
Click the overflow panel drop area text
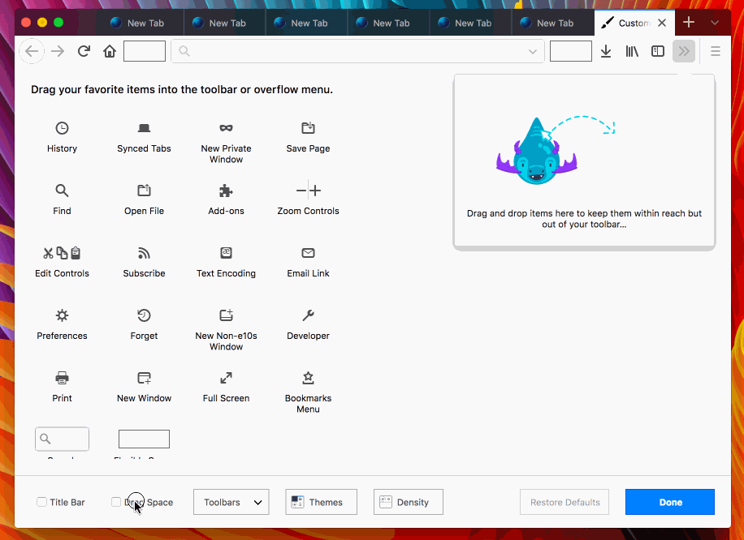coord(584,219)
